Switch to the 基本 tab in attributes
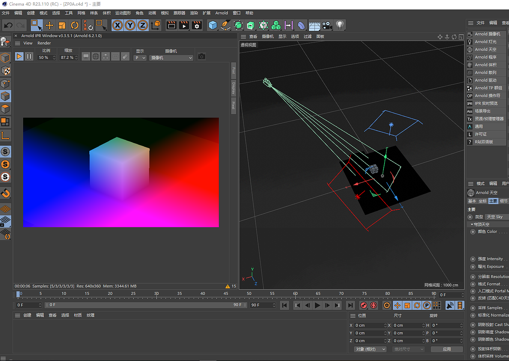This screenshot has height=361, width=509. pos(472,201)
